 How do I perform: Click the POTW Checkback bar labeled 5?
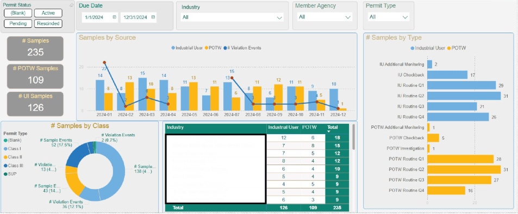click(433, 138)
